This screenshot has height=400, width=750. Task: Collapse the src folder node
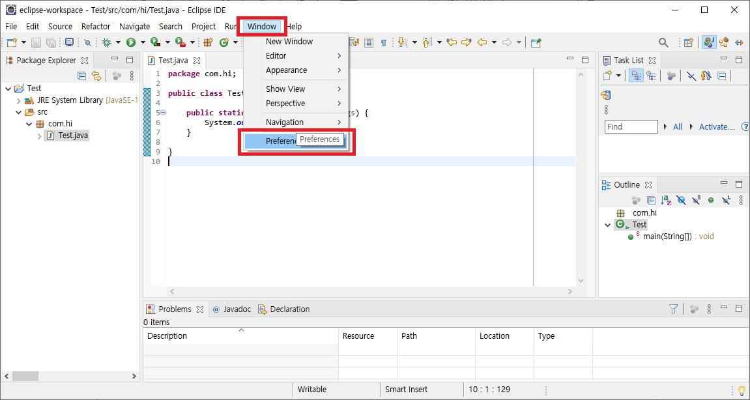19,113
